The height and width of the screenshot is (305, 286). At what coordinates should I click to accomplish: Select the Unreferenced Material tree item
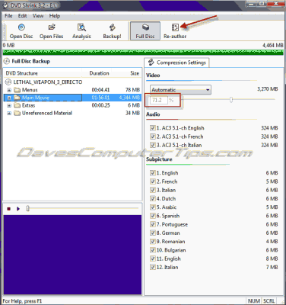[x=47, y=113]
